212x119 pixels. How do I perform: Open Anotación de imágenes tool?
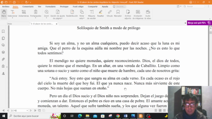click(x=138, y=15)
